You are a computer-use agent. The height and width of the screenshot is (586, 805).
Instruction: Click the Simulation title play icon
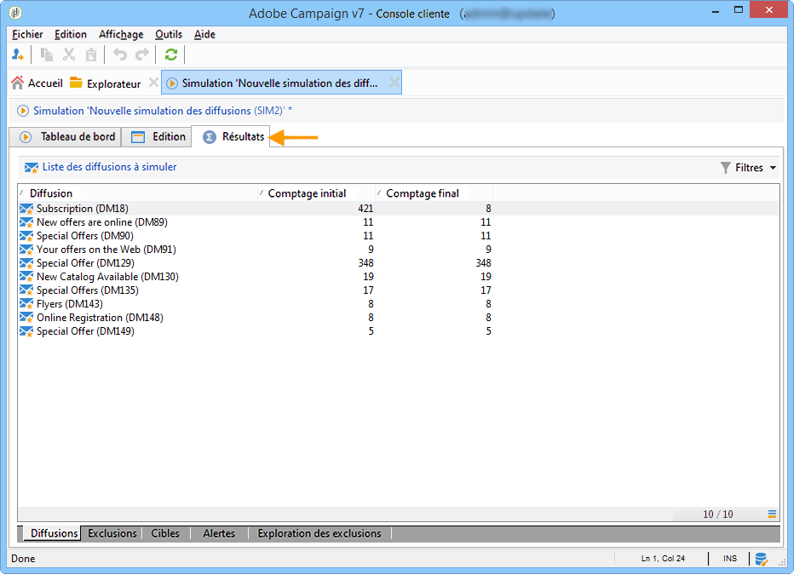pos(23,111)
